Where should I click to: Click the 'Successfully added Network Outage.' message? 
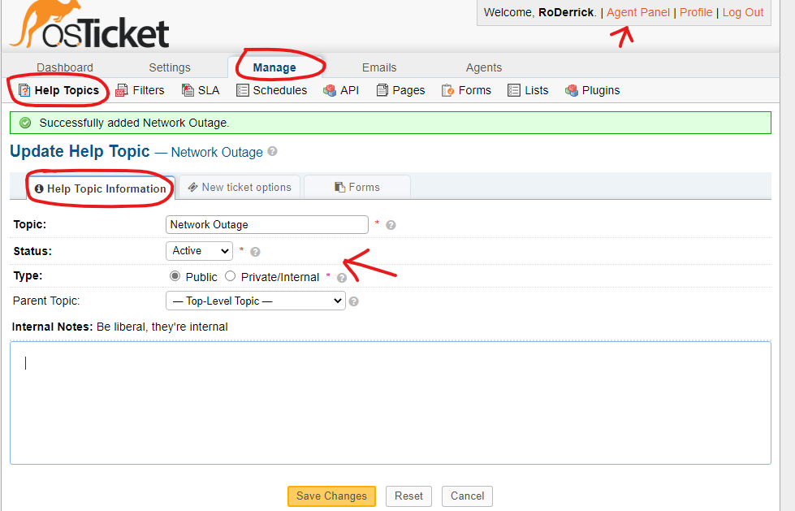pyautogui.click(x=134, y=123)
